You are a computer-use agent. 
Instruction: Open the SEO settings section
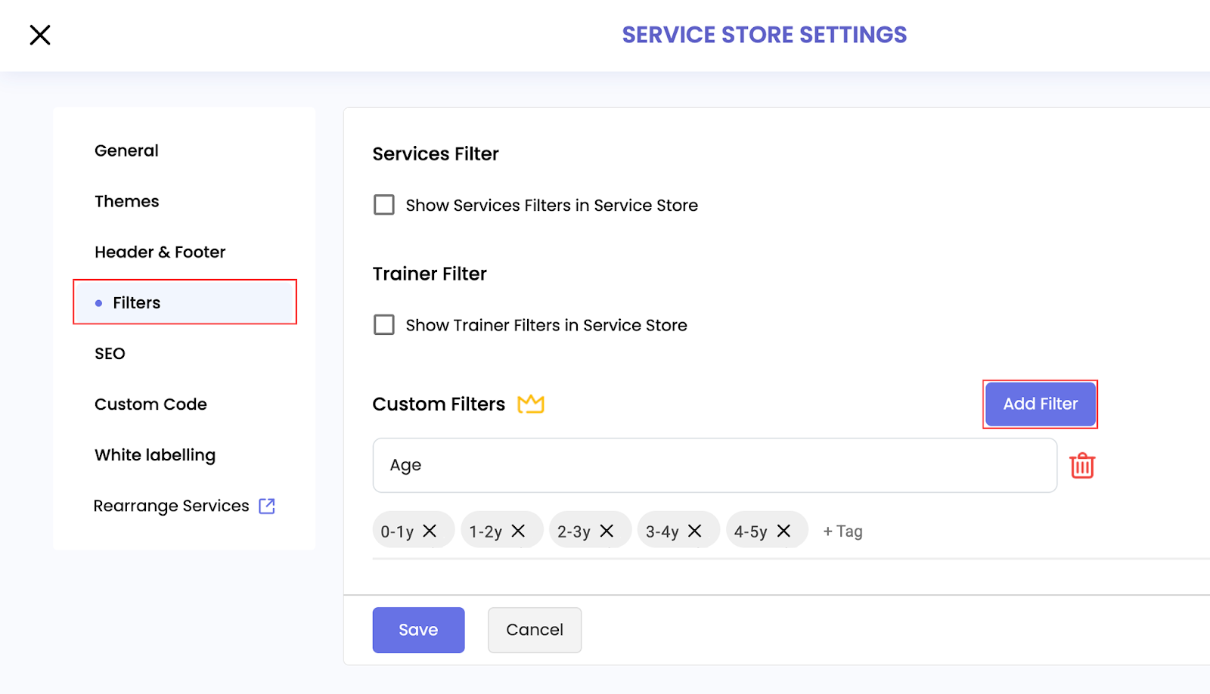click(110, 353)
